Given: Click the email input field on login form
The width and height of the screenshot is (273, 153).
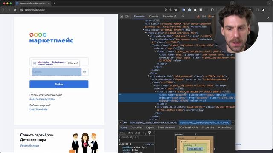Looking at the screenshot, I should 59,61.
